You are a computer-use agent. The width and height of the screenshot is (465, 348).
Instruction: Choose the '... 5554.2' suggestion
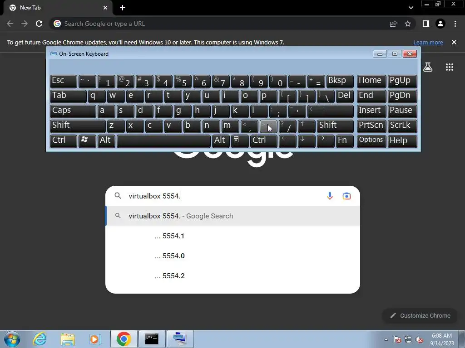point(233,275)
